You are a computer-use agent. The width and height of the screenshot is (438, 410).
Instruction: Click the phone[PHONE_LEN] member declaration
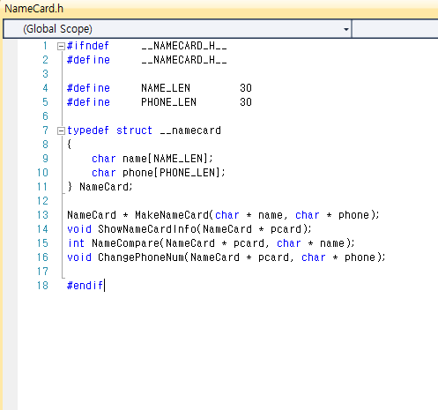coord(174,173)
